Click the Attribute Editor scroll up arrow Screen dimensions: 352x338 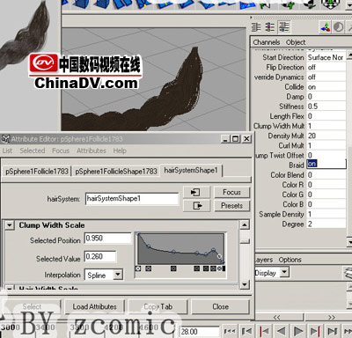coord(245,225)
